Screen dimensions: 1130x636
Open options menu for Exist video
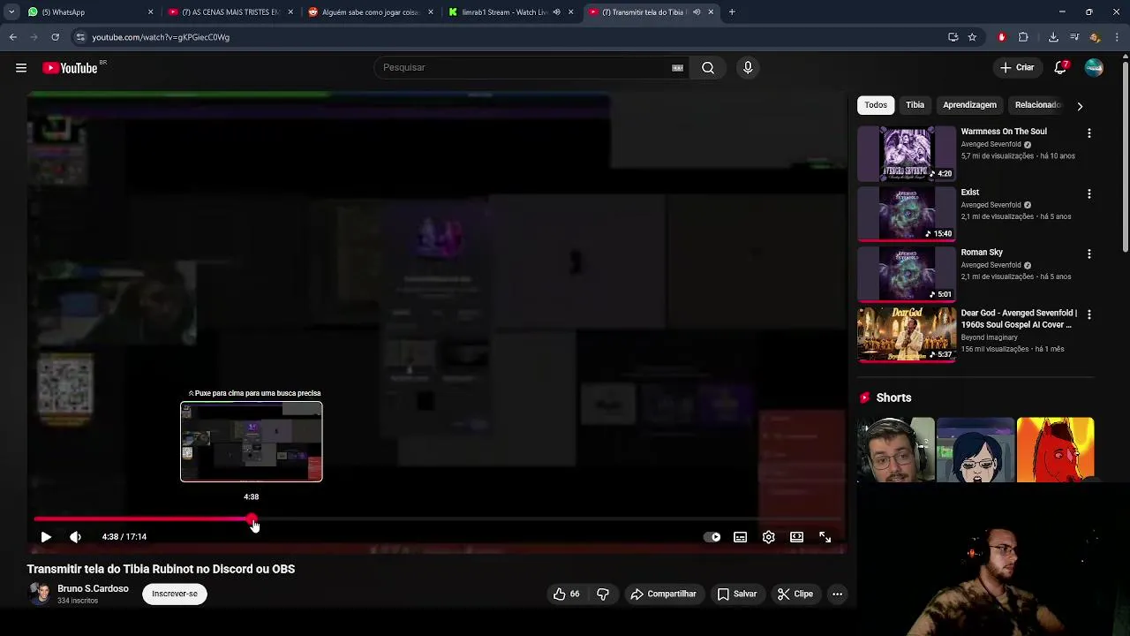[1089, 194]
